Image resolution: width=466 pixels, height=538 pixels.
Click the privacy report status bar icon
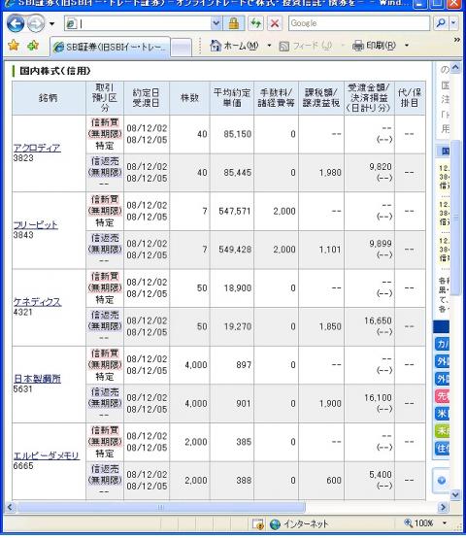(x=258, y=524)
